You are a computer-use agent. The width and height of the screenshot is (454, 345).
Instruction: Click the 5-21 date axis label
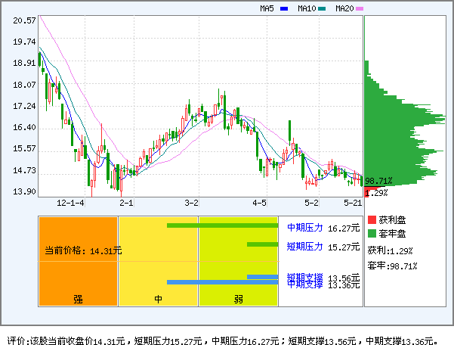click(x=352, y=204)
